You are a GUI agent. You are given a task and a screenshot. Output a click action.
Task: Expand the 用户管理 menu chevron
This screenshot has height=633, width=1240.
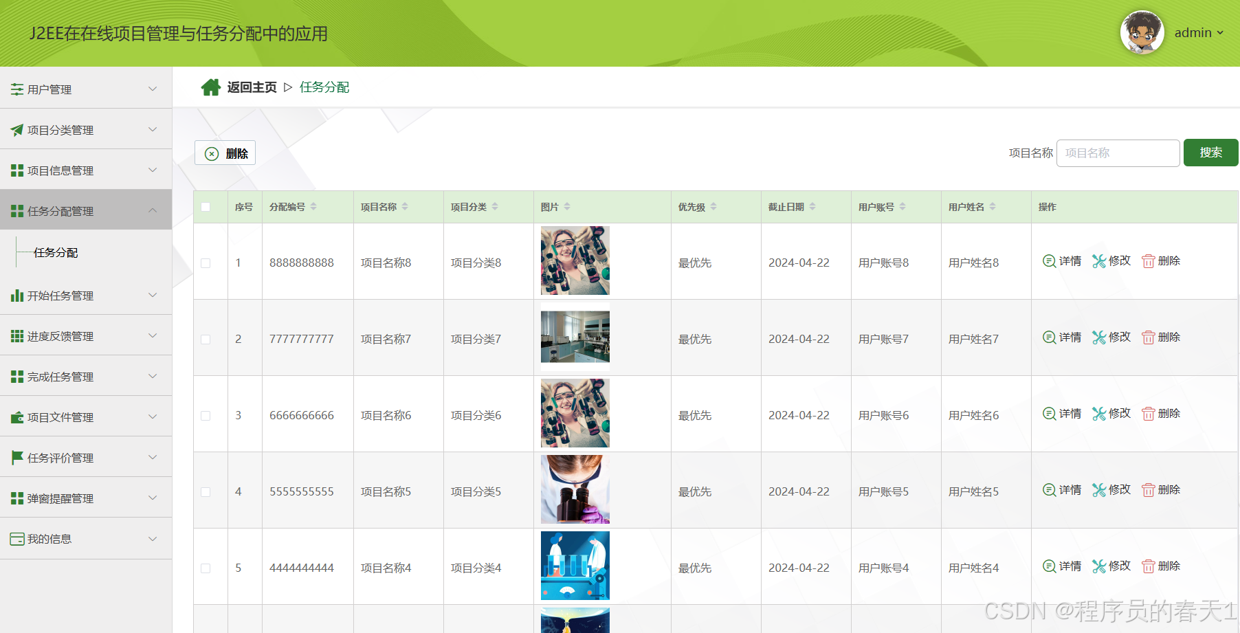click(153, 89)
